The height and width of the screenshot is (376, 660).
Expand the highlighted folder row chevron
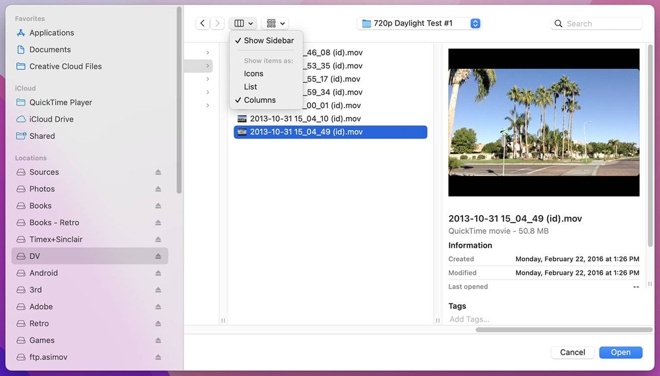208,66
